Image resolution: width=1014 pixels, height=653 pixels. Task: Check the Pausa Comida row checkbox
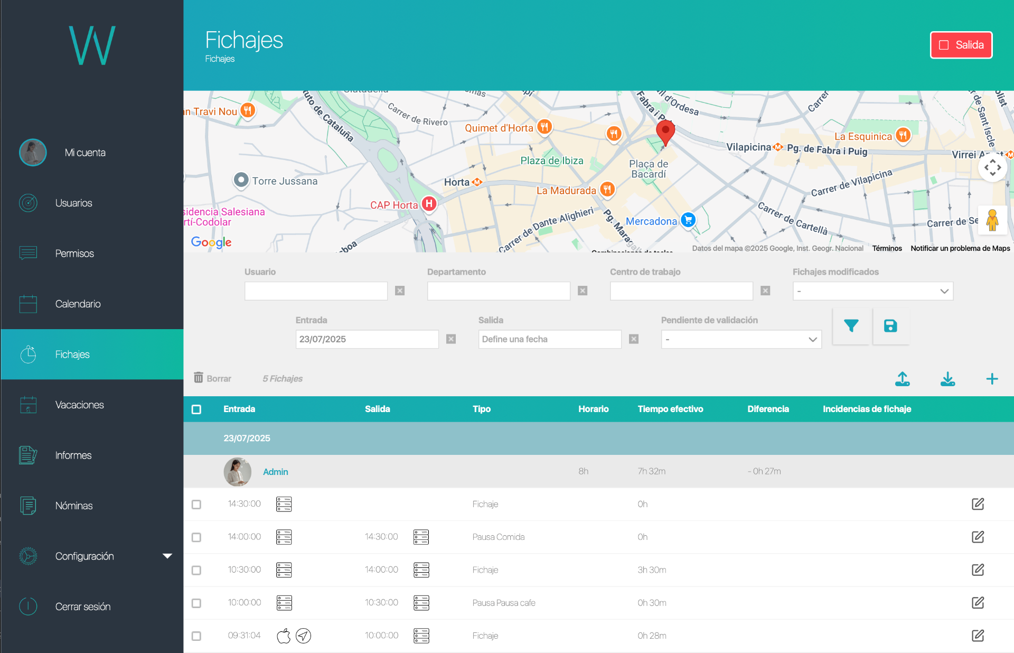point(196,537)
